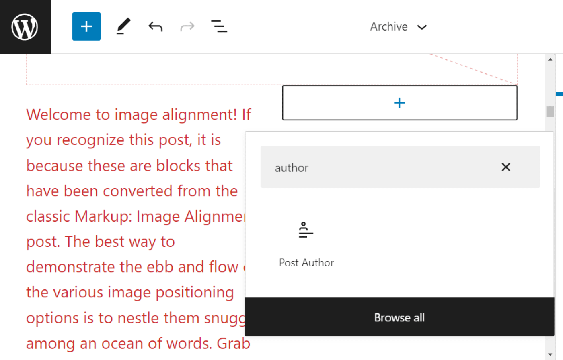Screen dimensions: 563x360
Task: Expand the Archive chevron menu
Action: point(422,27)
